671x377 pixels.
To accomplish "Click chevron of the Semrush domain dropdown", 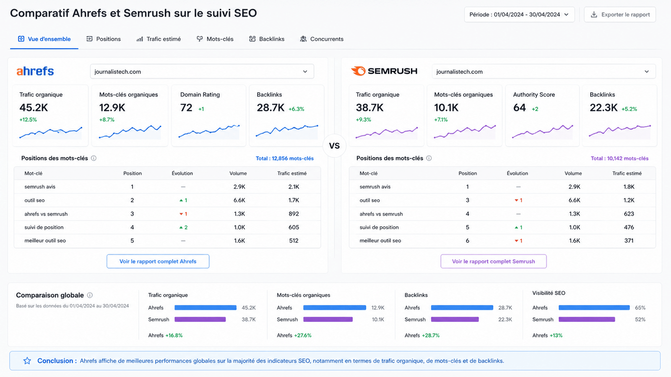I will point(647,72).
